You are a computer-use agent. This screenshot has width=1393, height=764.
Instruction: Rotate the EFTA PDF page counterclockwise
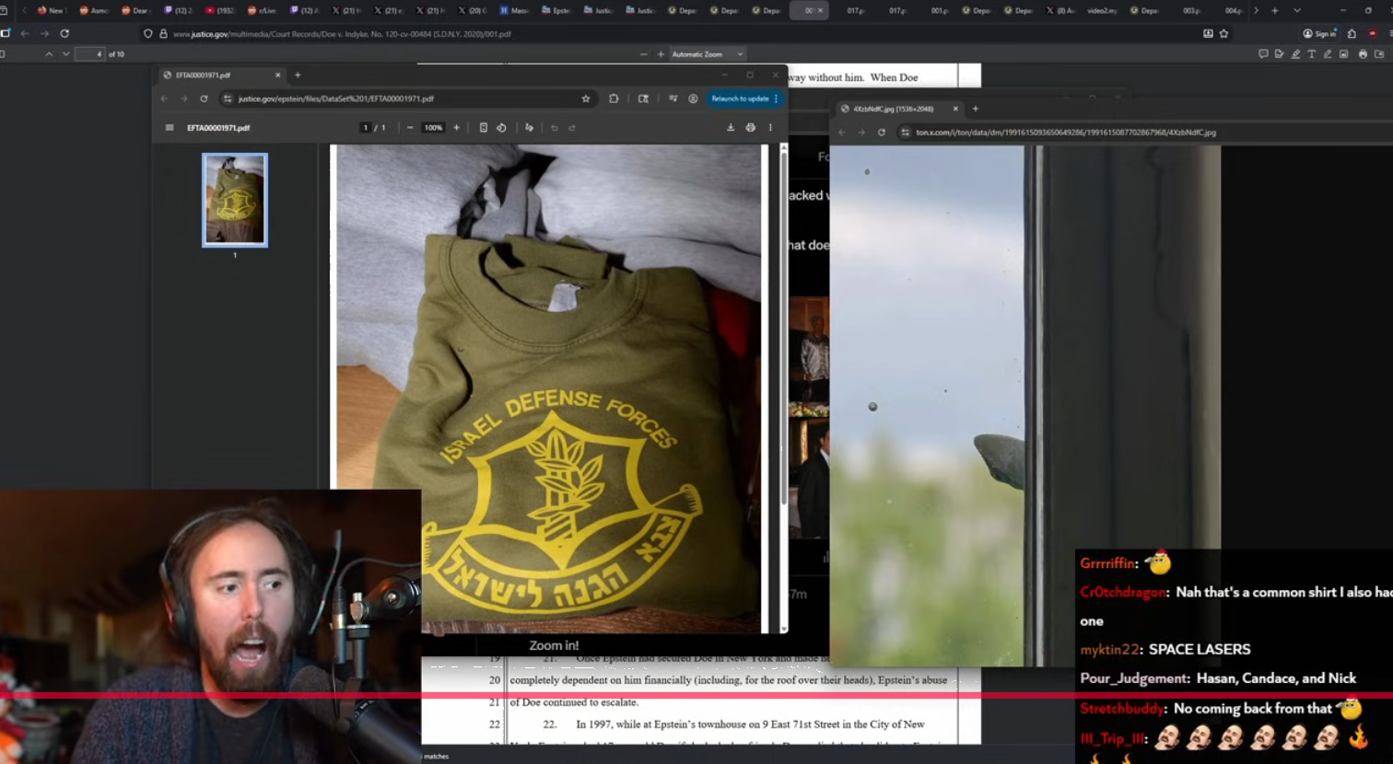[501, 128]
